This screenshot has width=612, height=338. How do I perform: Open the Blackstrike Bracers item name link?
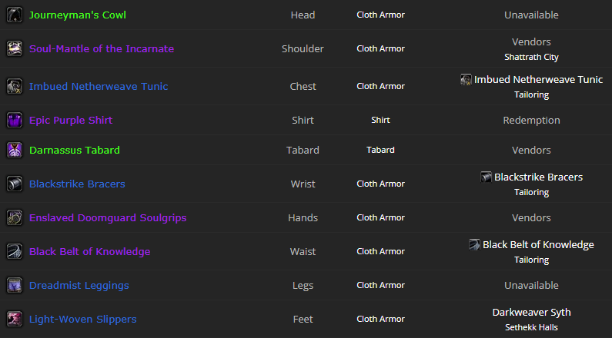[x=77, y=184]
